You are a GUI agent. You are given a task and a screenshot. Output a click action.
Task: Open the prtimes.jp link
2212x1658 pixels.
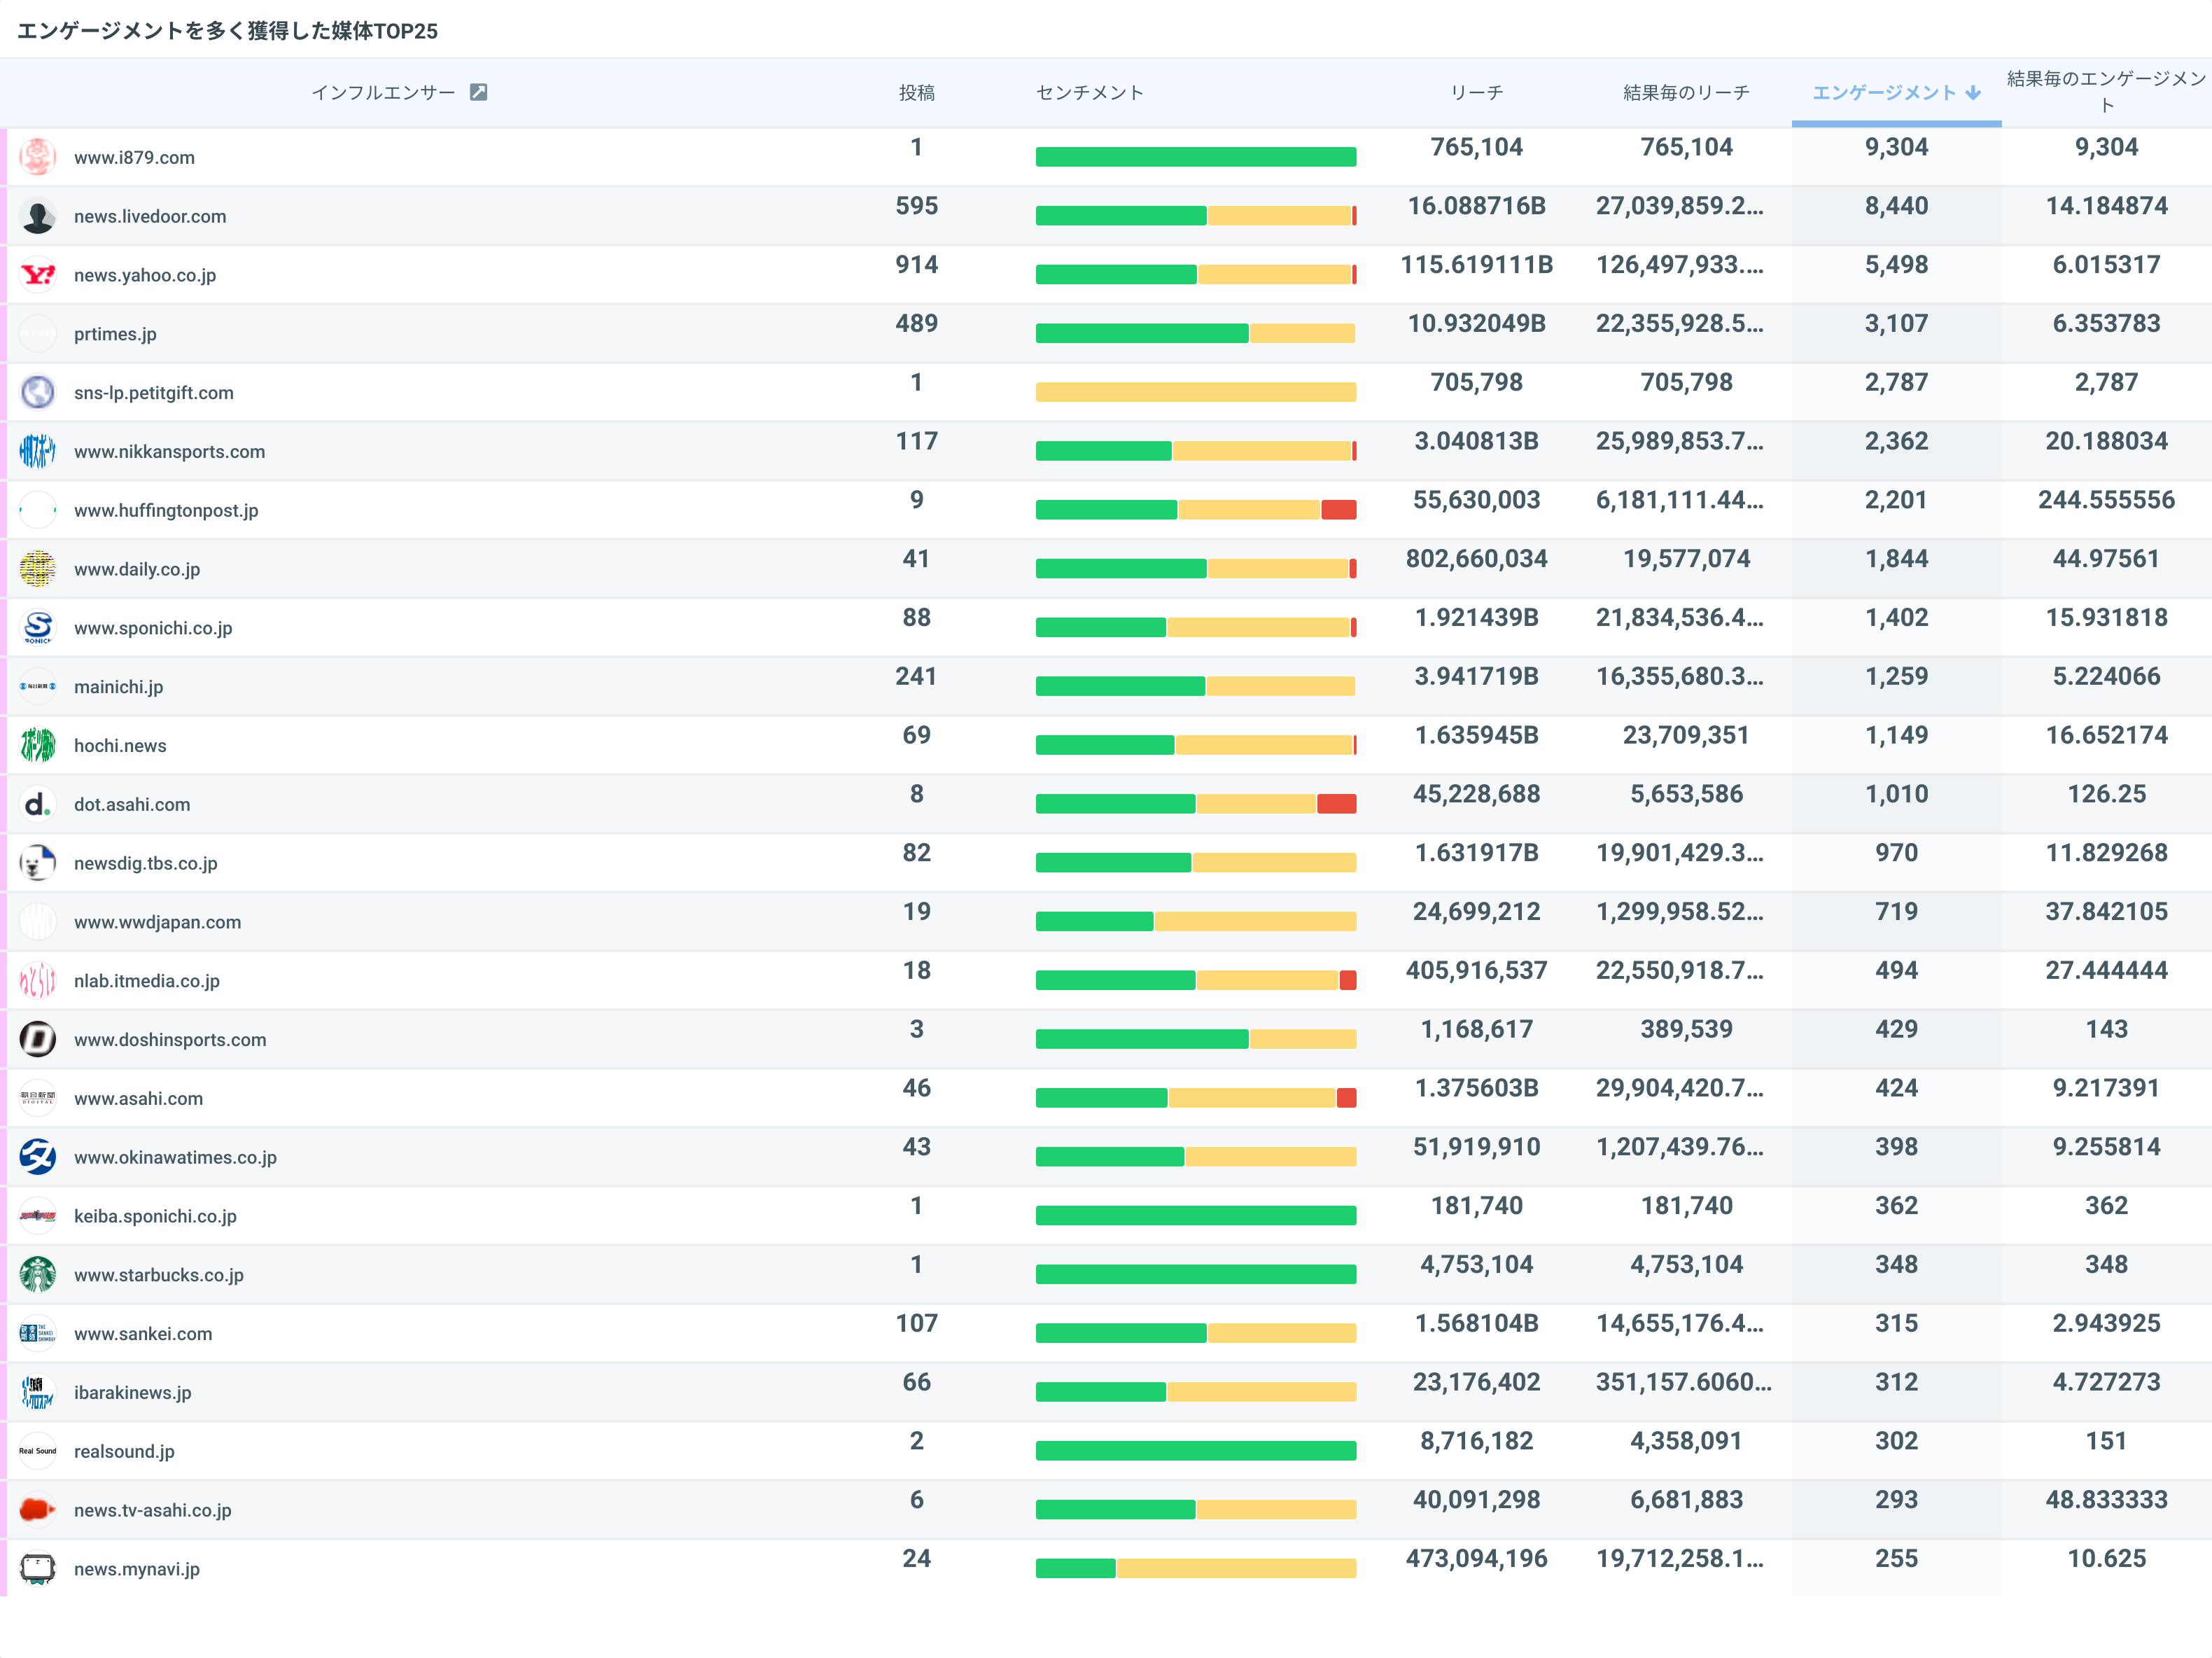point(115,334)
